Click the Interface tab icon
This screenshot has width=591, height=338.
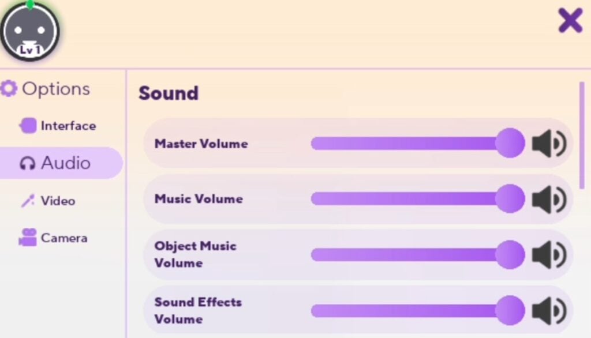pos(28,126)
